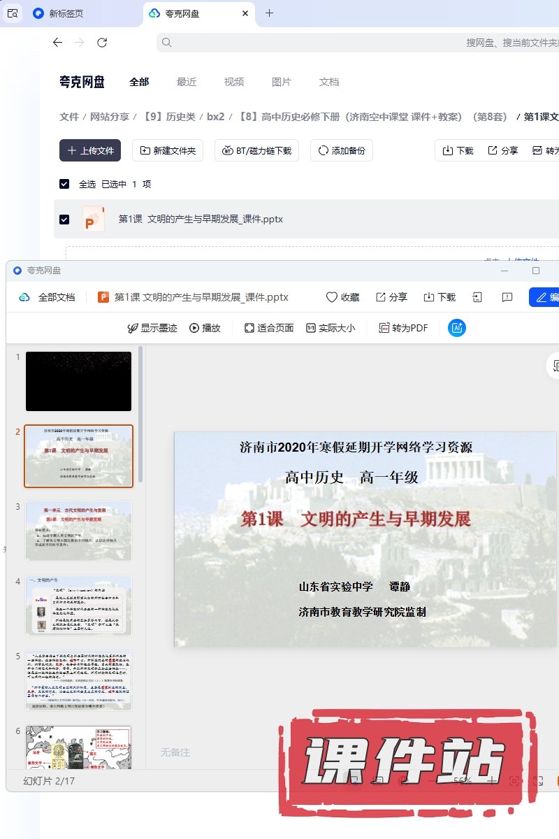Open slide 3 thumbnail in side panel

coord(78,530)
